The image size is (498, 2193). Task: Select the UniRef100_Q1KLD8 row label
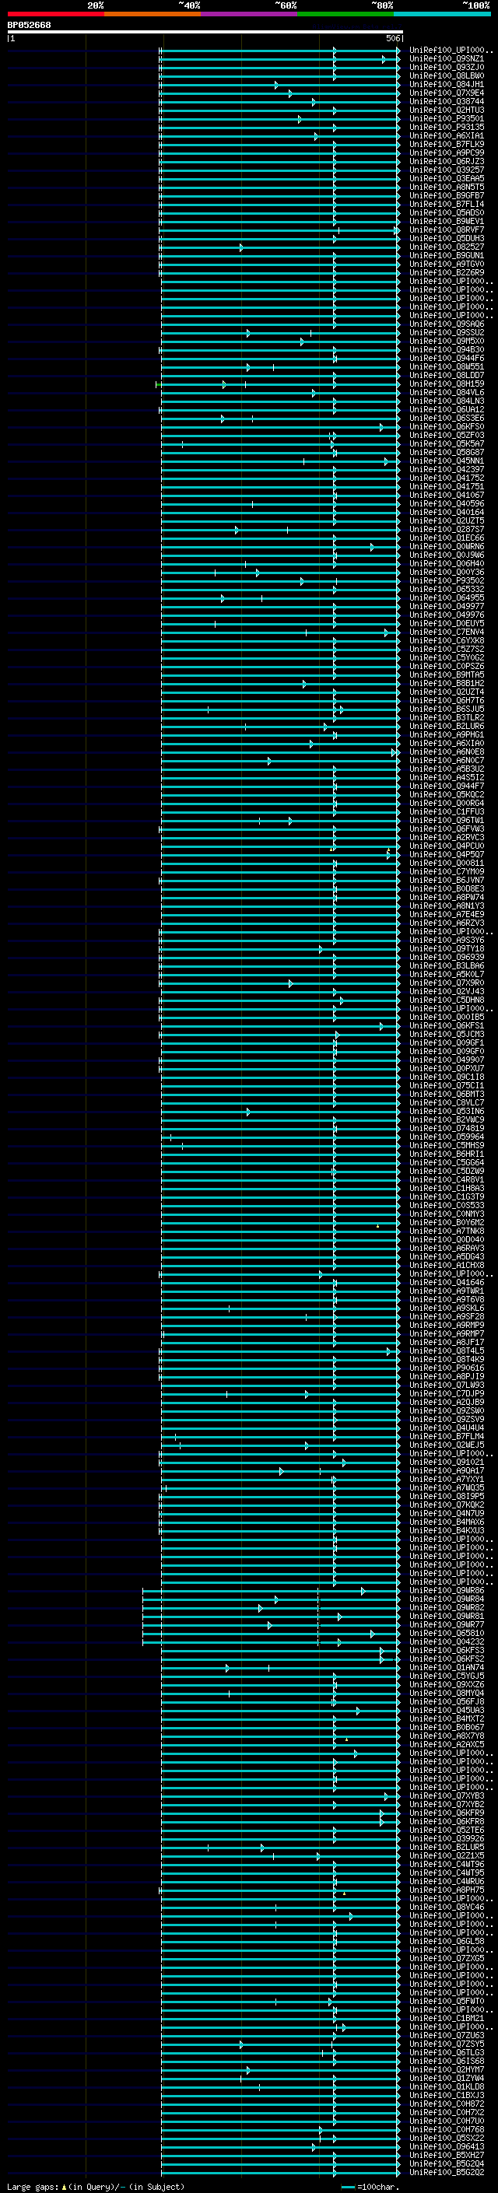pyautogui.click(x=447, y=2087)
